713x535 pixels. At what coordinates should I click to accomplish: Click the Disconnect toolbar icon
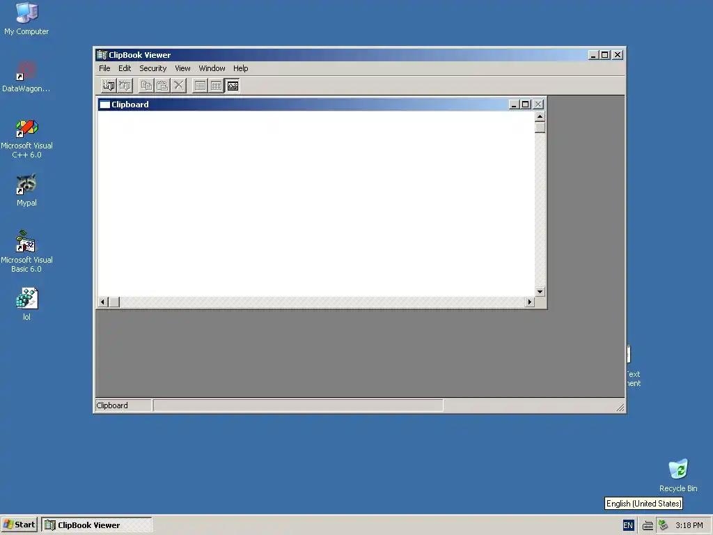[125, 86]
